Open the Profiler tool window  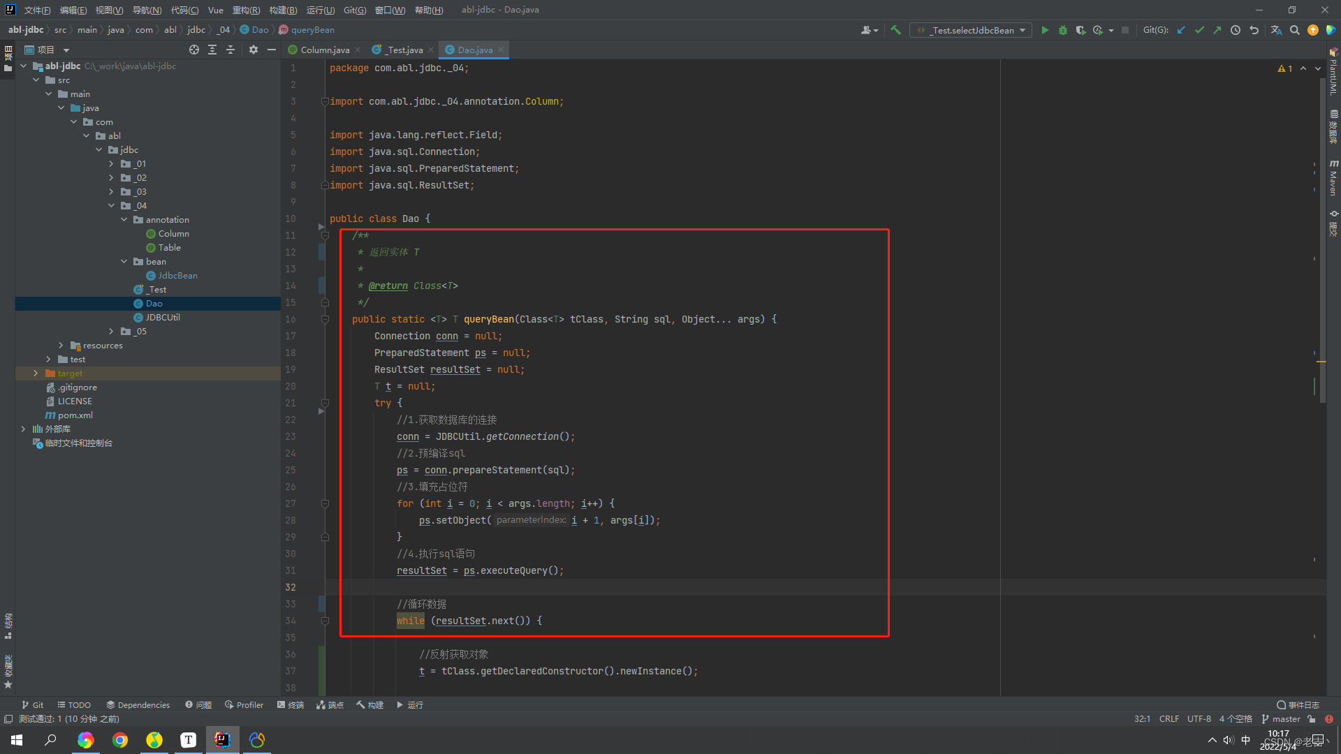[244, 705]
